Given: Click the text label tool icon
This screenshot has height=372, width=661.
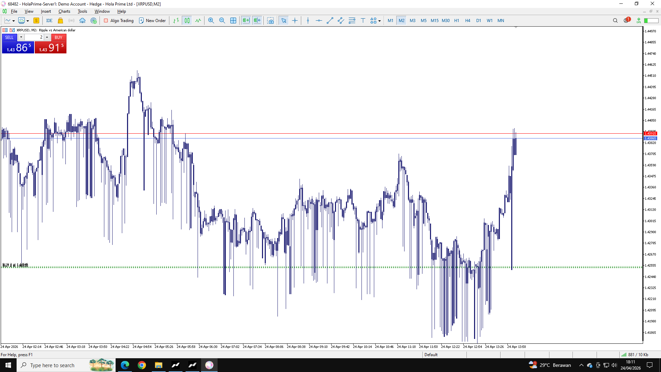Looking at the screenshot, I should tap(363, 21).
